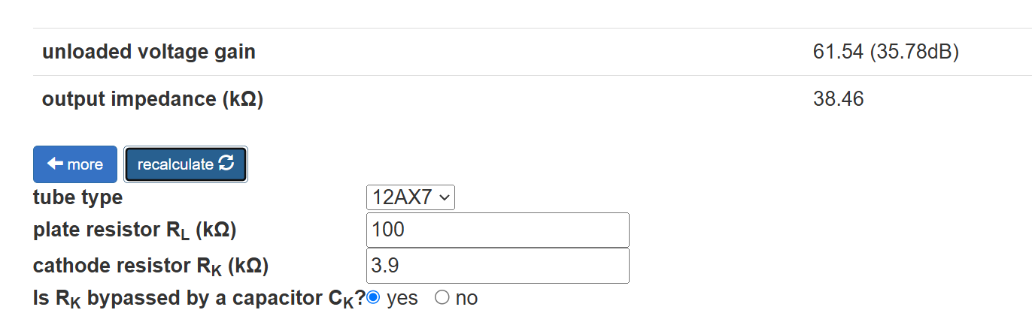Image resolution: width=1032 pixels, height=334 pixels.
Task: Select the "yes" radio button for bypass capacitor
Action: pyautogui.click(x=372, y=298)
